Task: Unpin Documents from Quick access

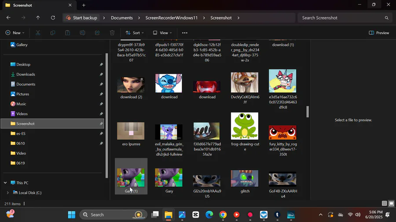Action: tap(101, 84)
